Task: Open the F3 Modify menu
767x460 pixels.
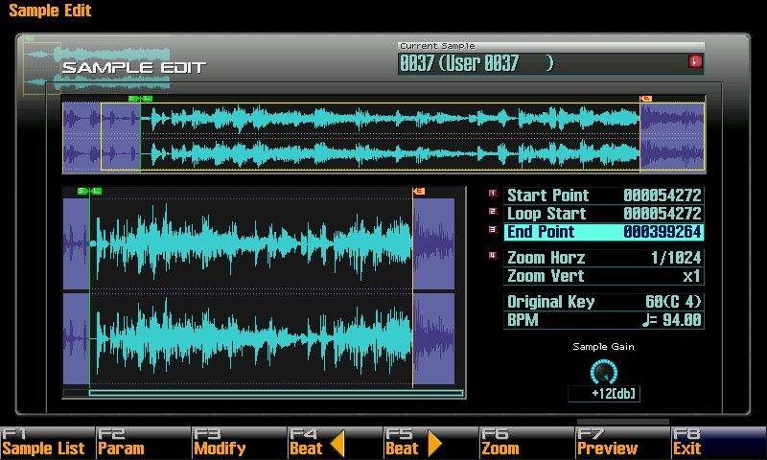Action: click(x=239, y=443)
